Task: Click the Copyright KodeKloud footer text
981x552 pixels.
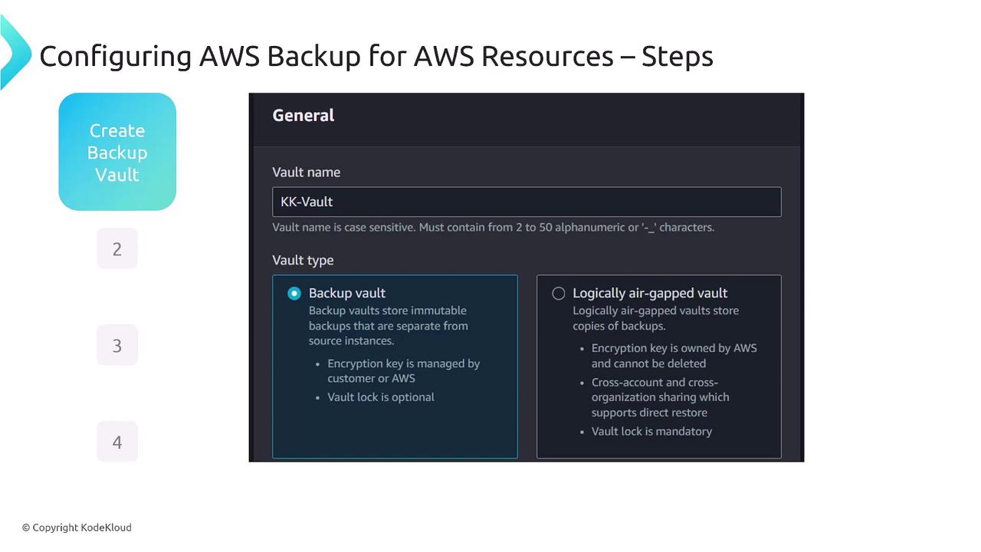Action: tap(77, 527)
